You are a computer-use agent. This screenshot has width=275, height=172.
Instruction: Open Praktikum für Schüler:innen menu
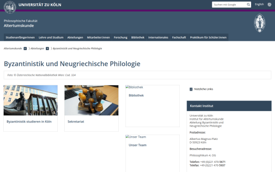coord(208,38)
